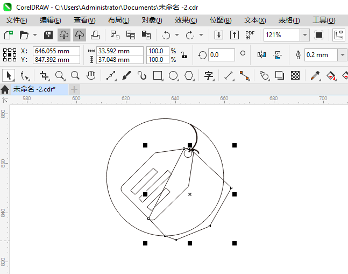The image size is (348, 274).
Task: Click the Redo arrow icon
Action: [x=190, y=35]
